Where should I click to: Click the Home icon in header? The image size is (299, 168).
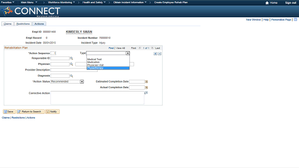tap(267, 3)
